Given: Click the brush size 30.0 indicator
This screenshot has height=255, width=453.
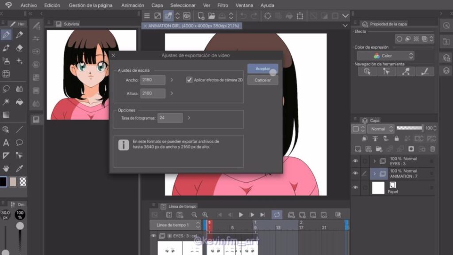Looking at the screenshot, I should (5, 215).
